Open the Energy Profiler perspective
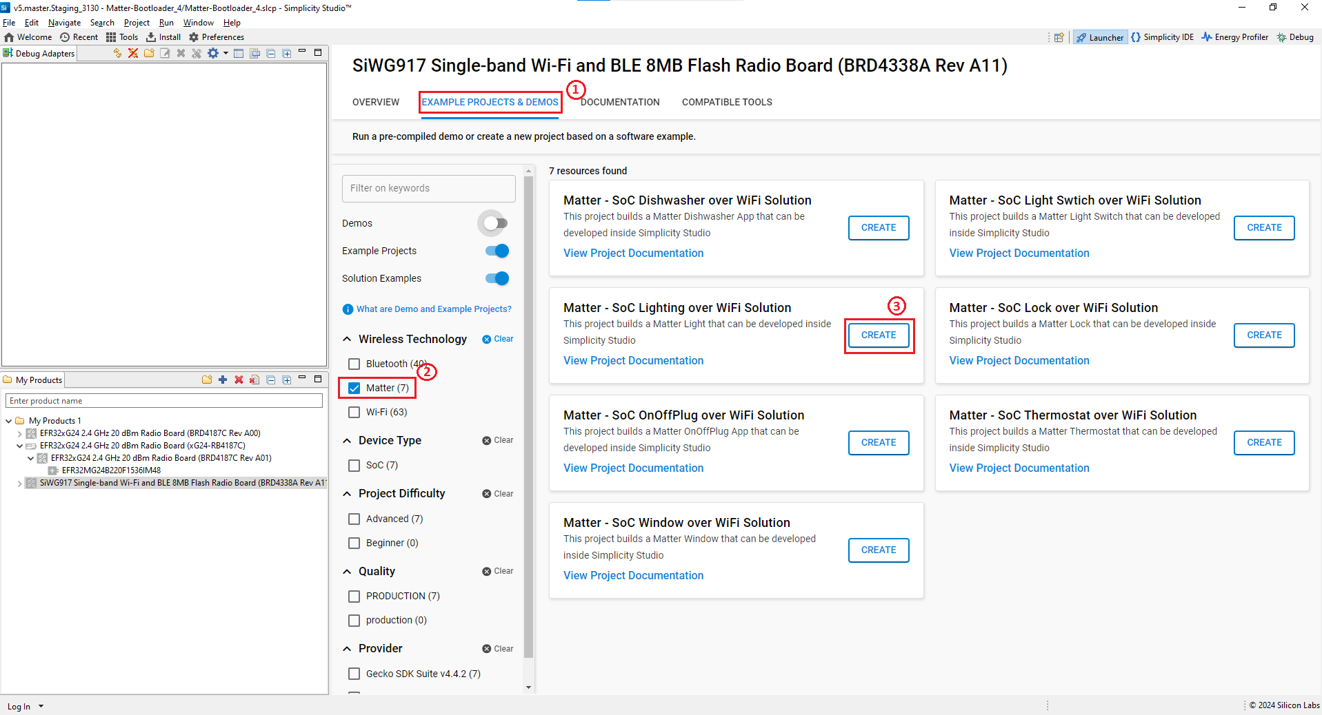The height and width of the screenshot is (715, 1322). (x=1234, y=37)
